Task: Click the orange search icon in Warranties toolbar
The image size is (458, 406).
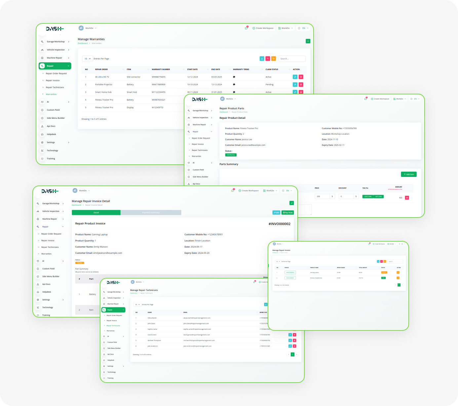Action: tap(274, 58)
